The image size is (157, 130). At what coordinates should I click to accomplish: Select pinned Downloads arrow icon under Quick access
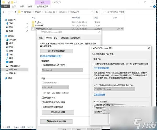[x=7, y=24]
